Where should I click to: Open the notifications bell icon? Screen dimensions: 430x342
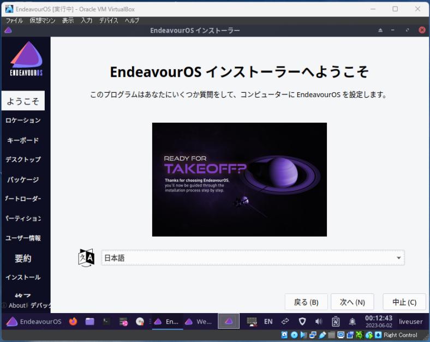353,321
